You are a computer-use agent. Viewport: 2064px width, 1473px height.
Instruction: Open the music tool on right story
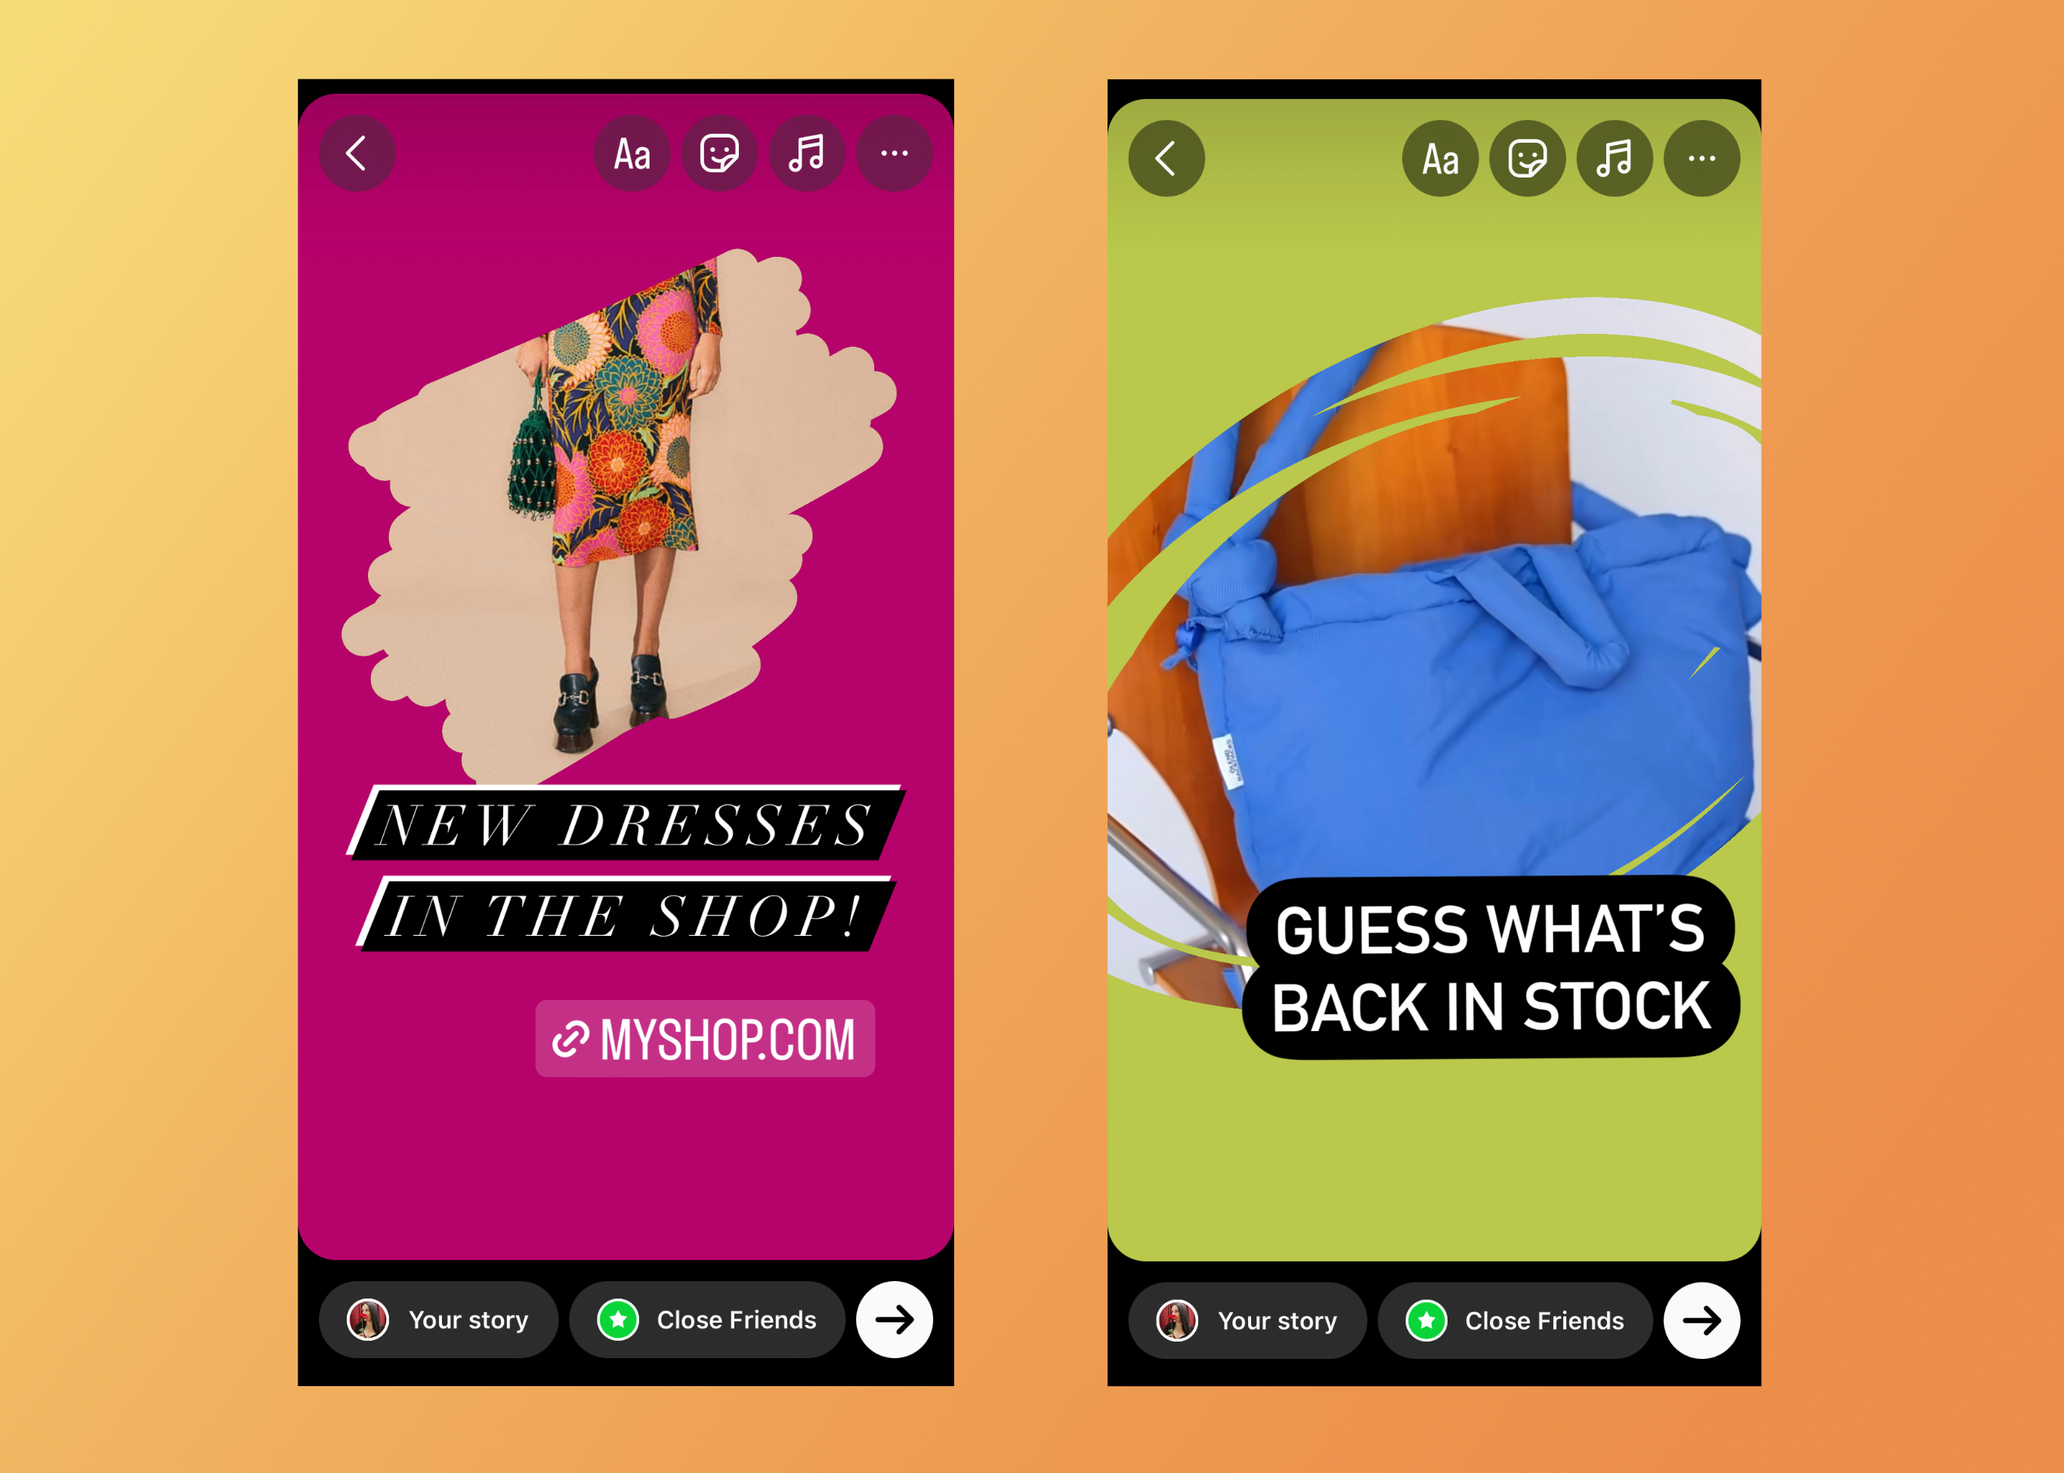click(1614, 155)
